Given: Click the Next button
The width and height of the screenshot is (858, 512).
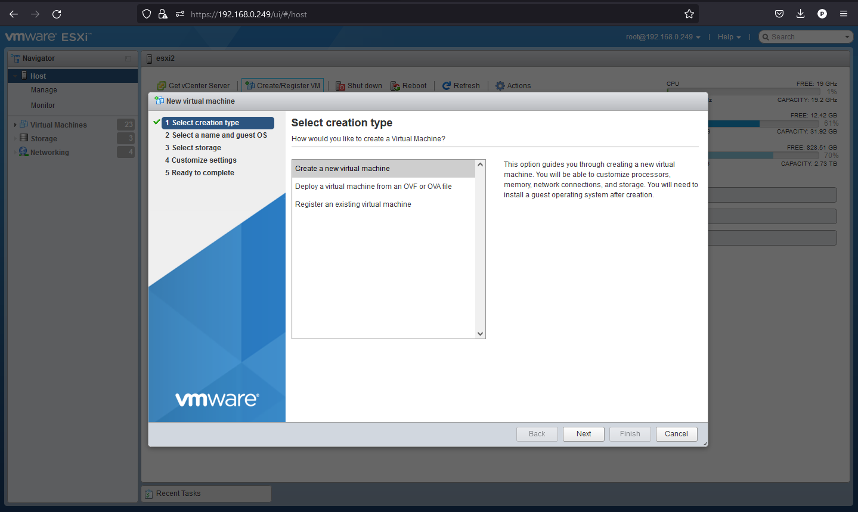Looking at the screenshot, I should click(584, 434).
